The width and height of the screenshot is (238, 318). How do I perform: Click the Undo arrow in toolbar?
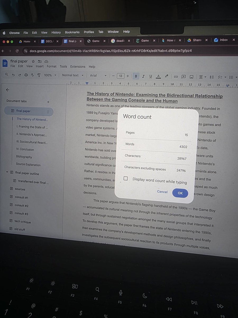click(13, 75)
